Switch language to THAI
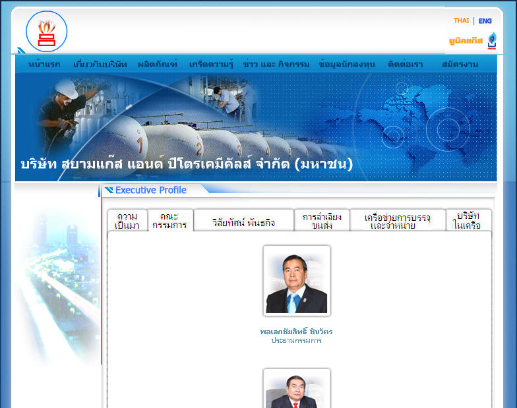Viewport: 517px width, 408px height. tap(461, 21)
